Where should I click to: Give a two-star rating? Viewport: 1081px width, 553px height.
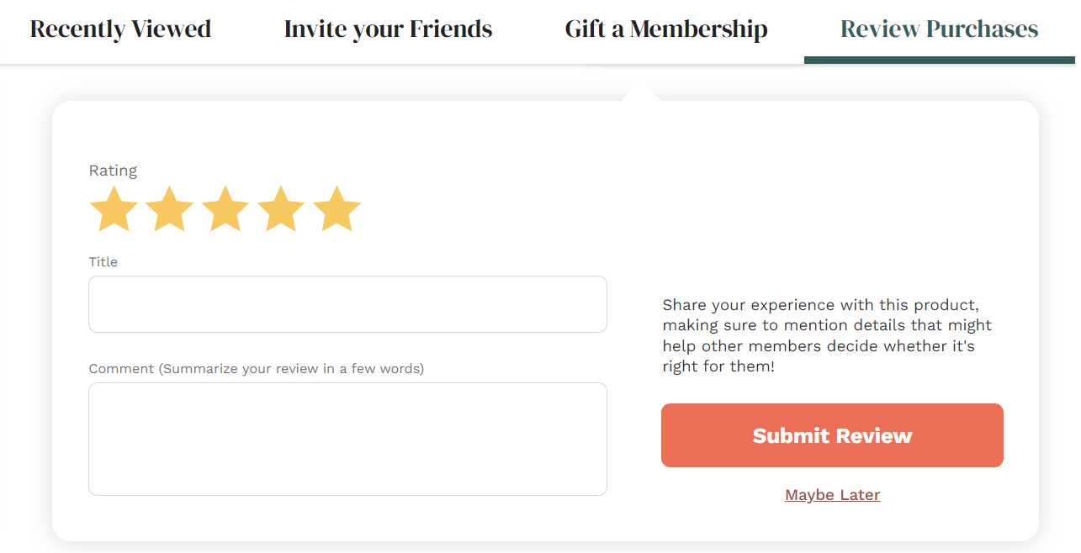tap(169, 208)
